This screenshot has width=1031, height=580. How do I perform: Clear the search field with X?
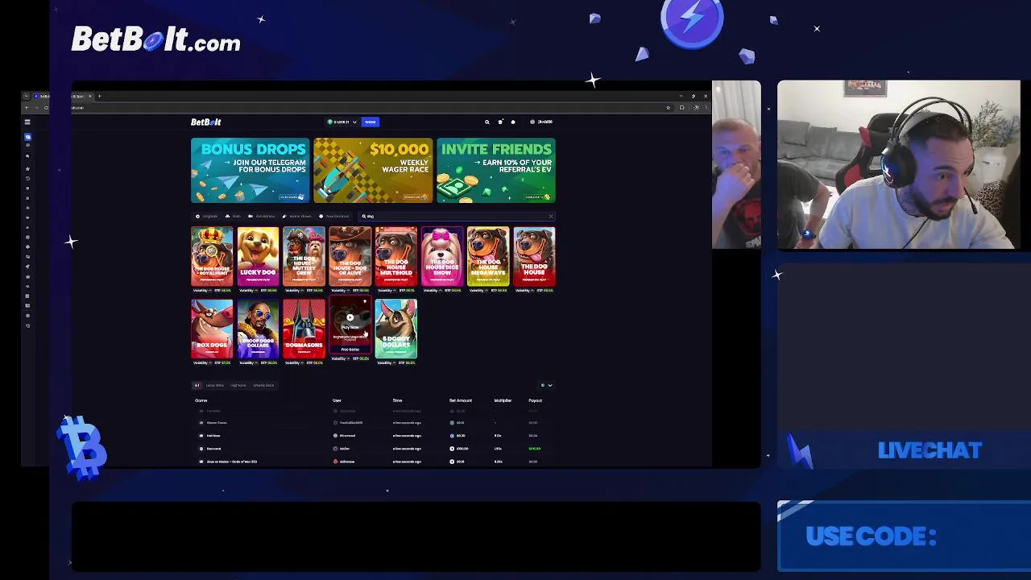551,216
